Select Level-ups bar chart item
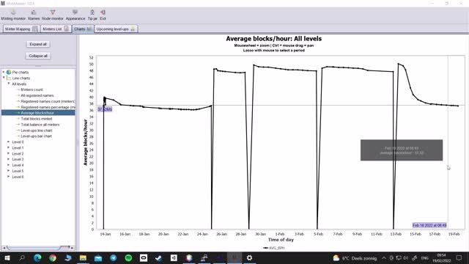Image resolution: width=469 pixels, height=264 pixels. (x=36, y=136)
